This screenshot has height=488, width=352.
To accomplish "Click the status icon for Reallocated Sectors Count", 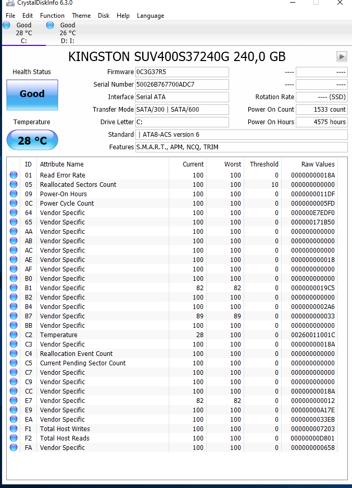I will (14, 184).
